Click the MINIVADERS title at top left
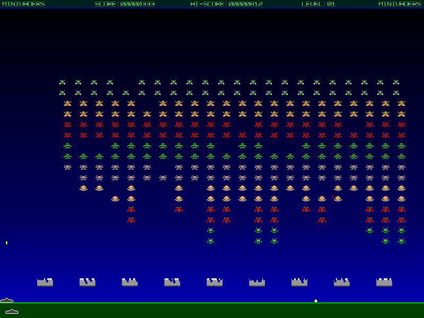The image size is (424, 318). (23, 4)
